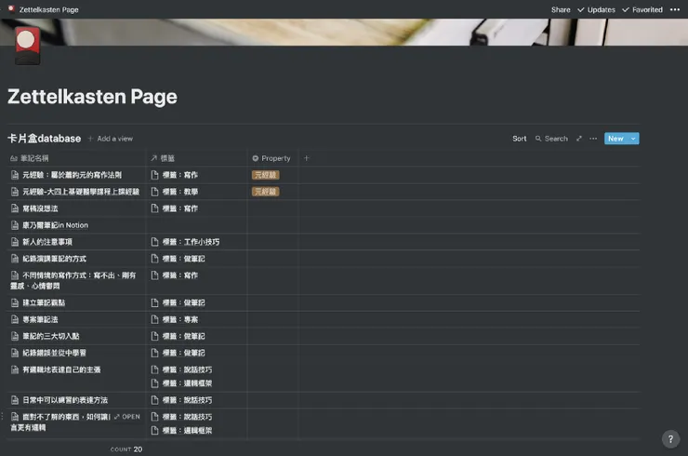Toggle the Favorited status of the page
The height and width of the screenshot is (456, 688).
point(642,9)
